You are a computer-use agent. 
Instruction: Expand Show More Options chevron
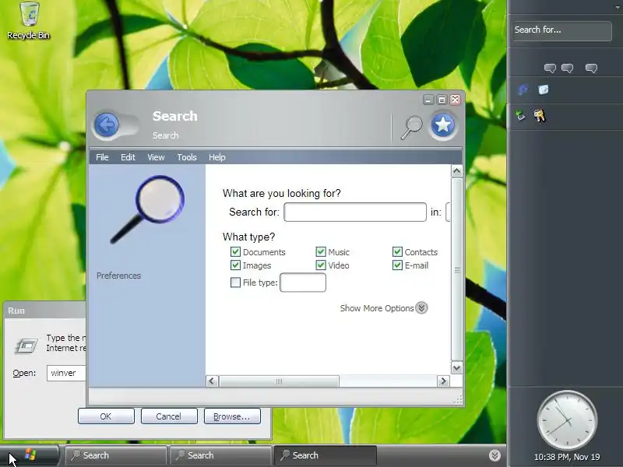(x=421, y=307)
